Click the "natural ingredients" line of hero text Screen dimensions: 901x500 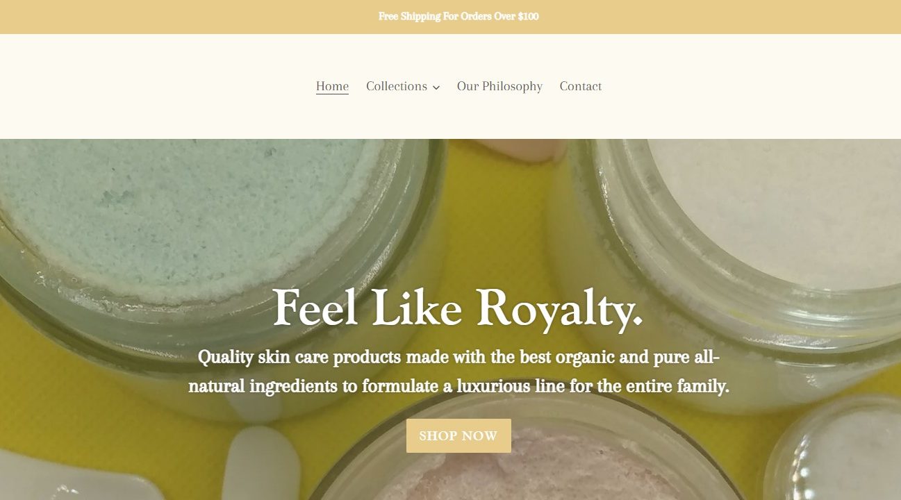click(458, 386)
